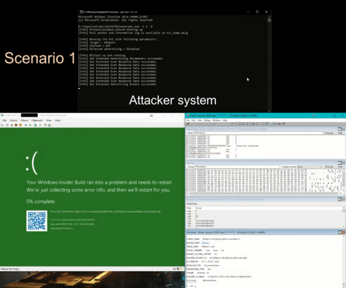The width and height of the screenshot is (346, 288).
Task: Click Previous button in the Disassembly window
Action: (x=329, y=133)
